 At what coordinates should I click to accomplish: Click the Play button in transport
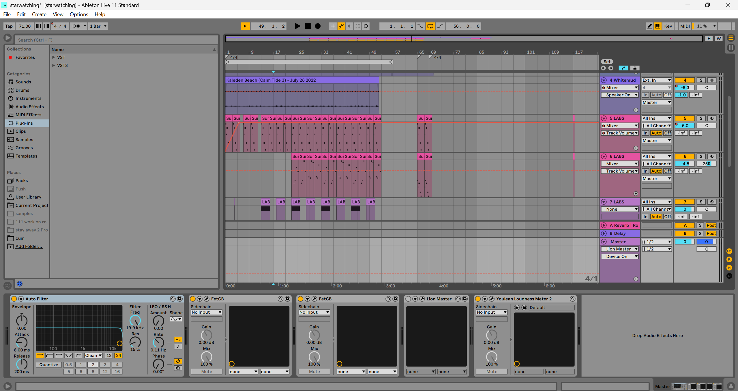click(297, 26)
